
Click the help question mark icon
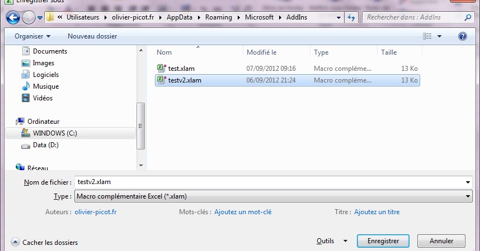point(462,36)
